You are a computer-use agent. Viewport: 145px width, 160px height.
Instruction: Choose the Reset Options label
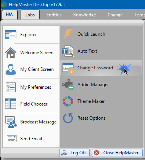click(92, 118)
